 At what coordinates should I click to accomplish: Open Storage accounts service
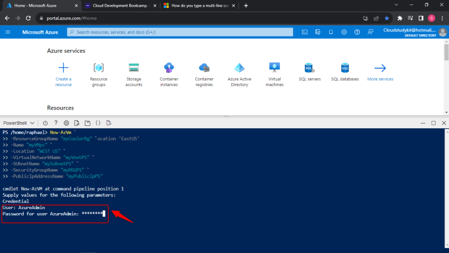click(134, 75)
